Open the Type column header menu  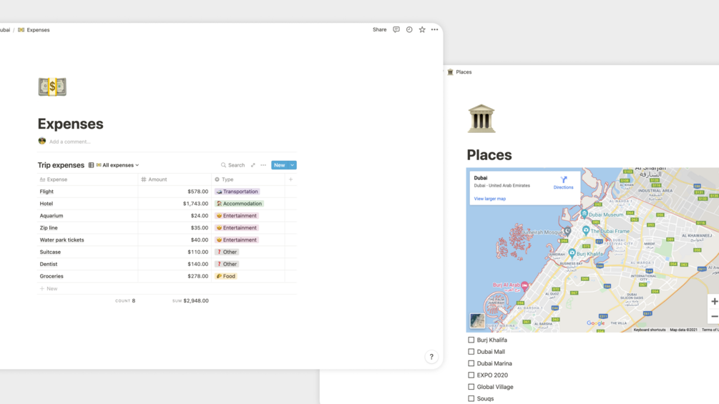[248, 179]
